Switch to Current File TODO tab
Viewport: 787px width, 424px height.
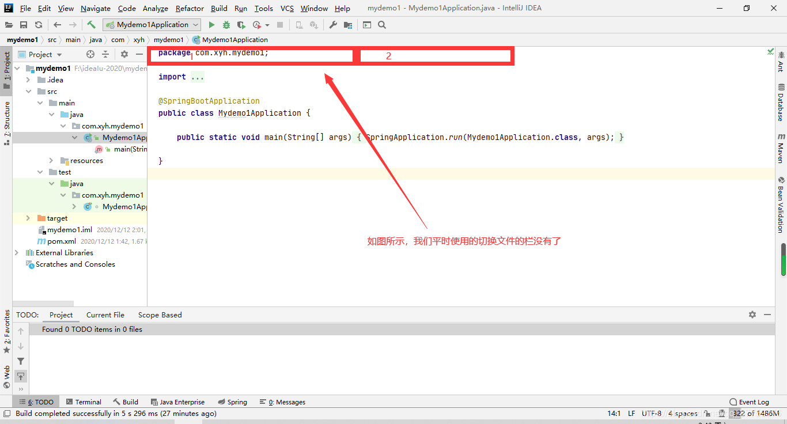click(x=105, y=315)
